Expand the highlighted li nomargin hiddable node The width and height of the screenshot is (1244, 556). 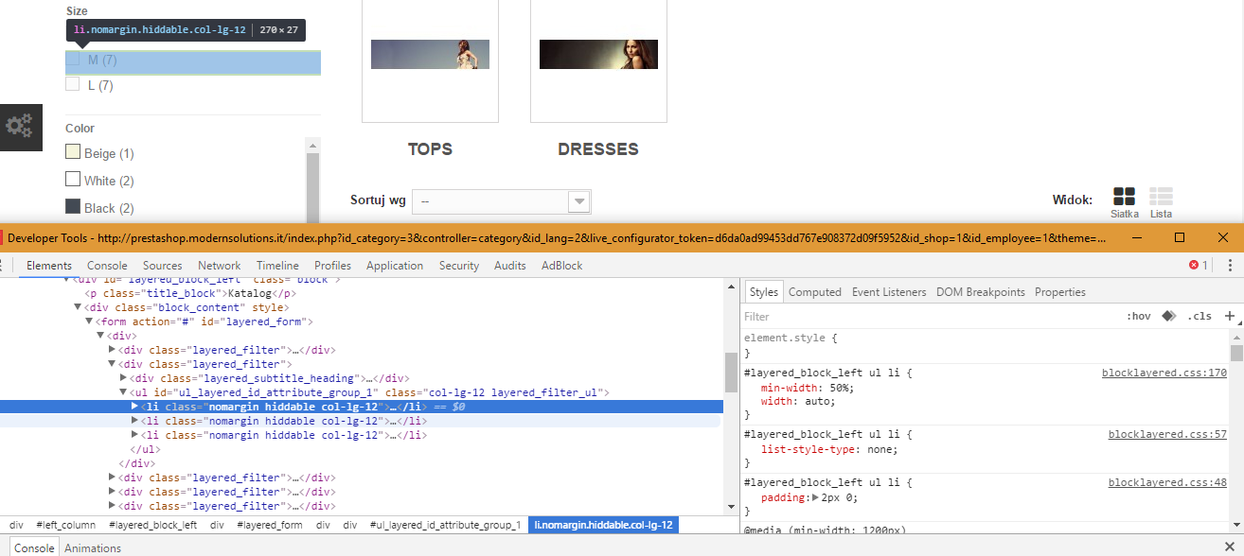[134, 407]
